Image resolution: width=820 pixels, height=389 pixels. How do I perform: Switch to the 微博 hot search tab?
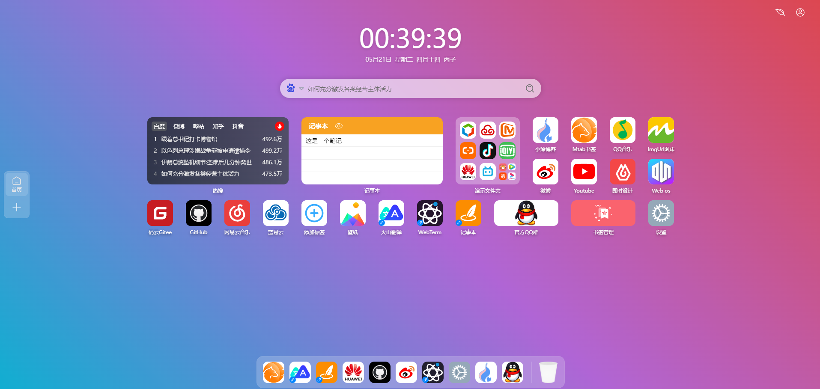pyautogui.click(x=179, y=126)
